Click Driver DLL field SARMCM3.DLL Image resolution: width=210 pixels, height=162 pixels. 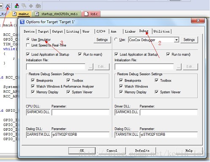tap(126, 112)
